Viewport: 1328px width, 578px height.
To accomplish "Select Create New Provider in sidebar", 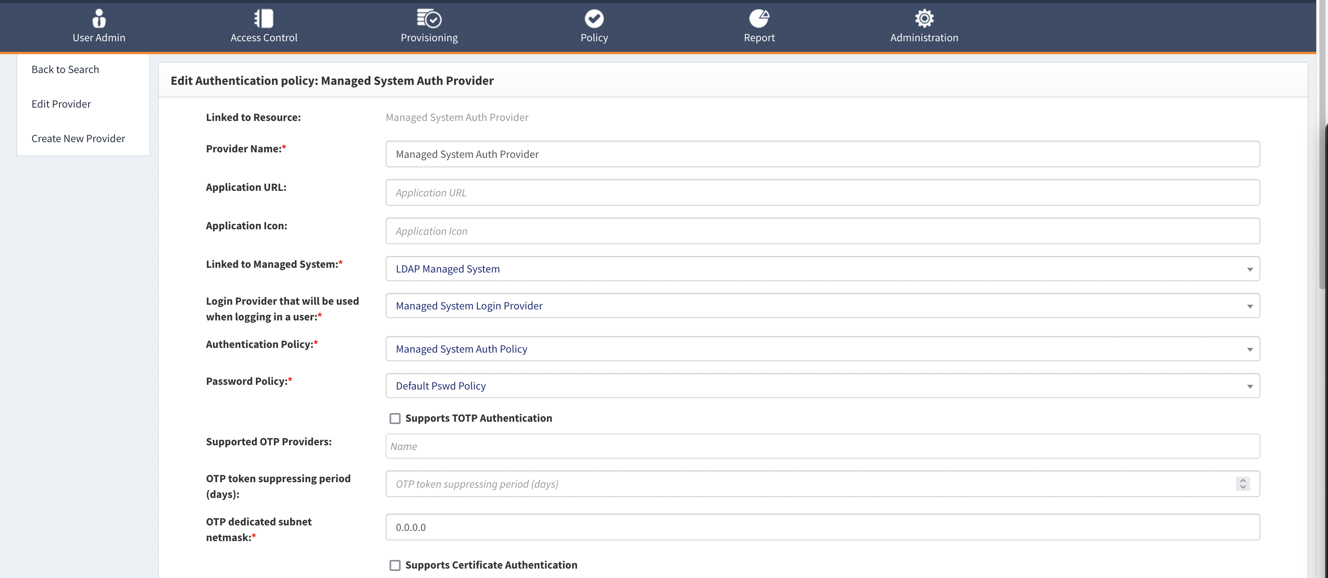I will point(78,139).
